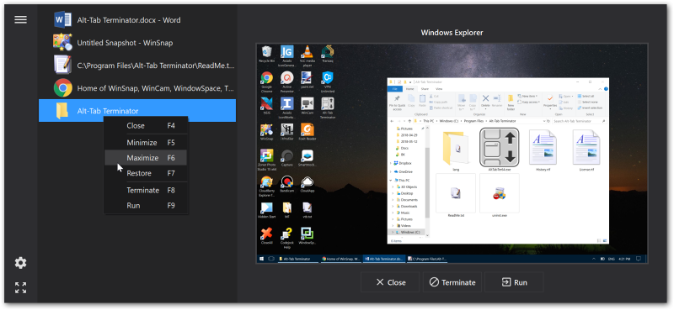The image size is (674, 310).
Task: Click Home of WinSnap taskbar button in preview
Action: 341,259
